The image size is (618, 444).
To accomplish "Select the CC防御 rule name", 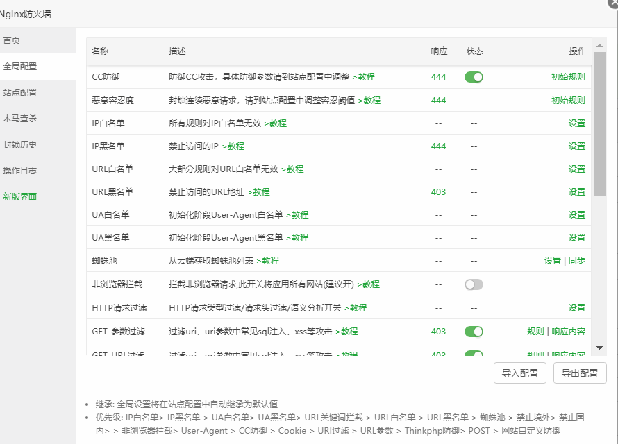I will pos(106,77).
